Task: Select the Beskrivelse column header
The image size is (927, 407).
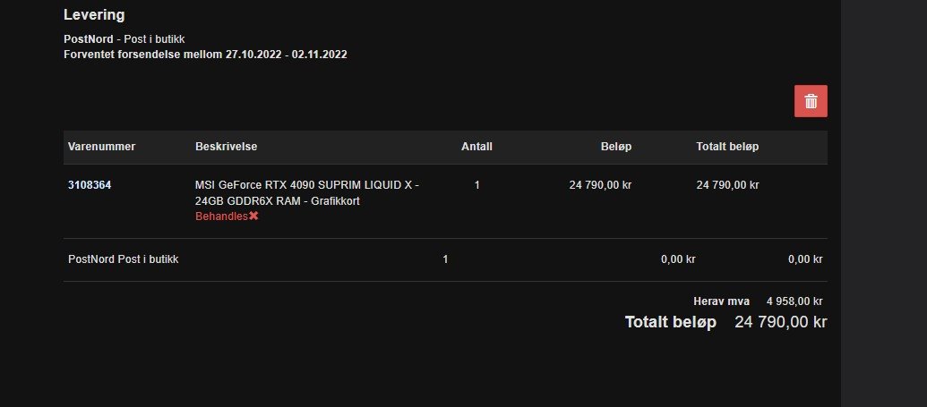Action: pyautogui.click(x=226, y=147)
